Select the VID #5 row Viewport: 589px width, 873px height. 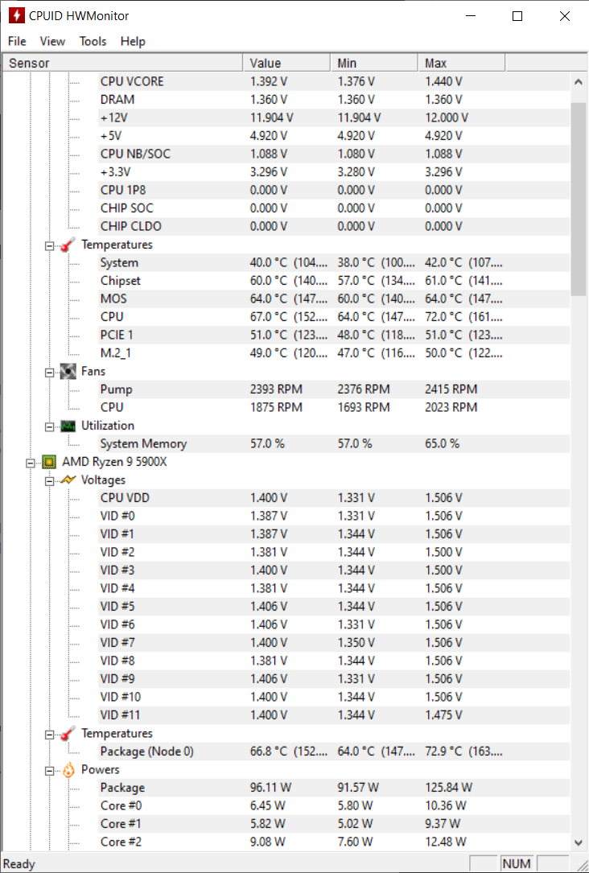[333, 607]
